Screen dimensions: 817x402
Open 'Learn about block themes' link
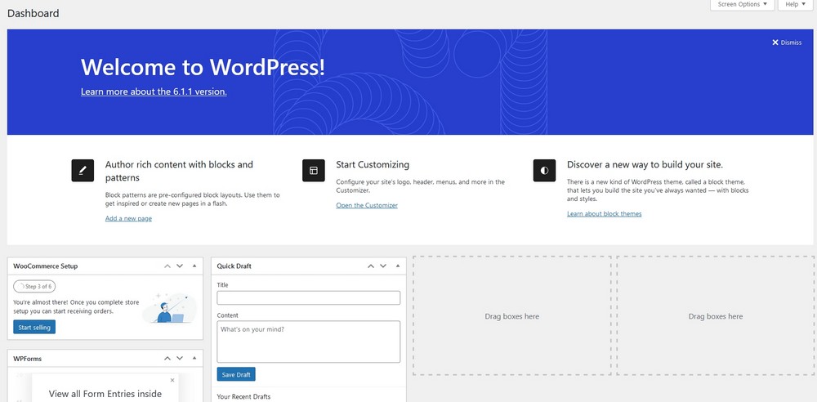[x=605, y=214]
